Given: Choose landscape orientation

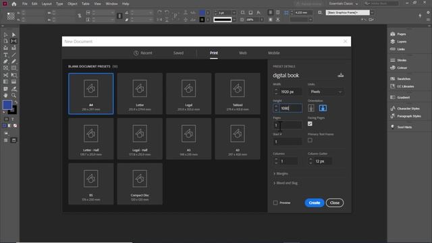Looking at the screenshot, I should [x=323, y=108].
